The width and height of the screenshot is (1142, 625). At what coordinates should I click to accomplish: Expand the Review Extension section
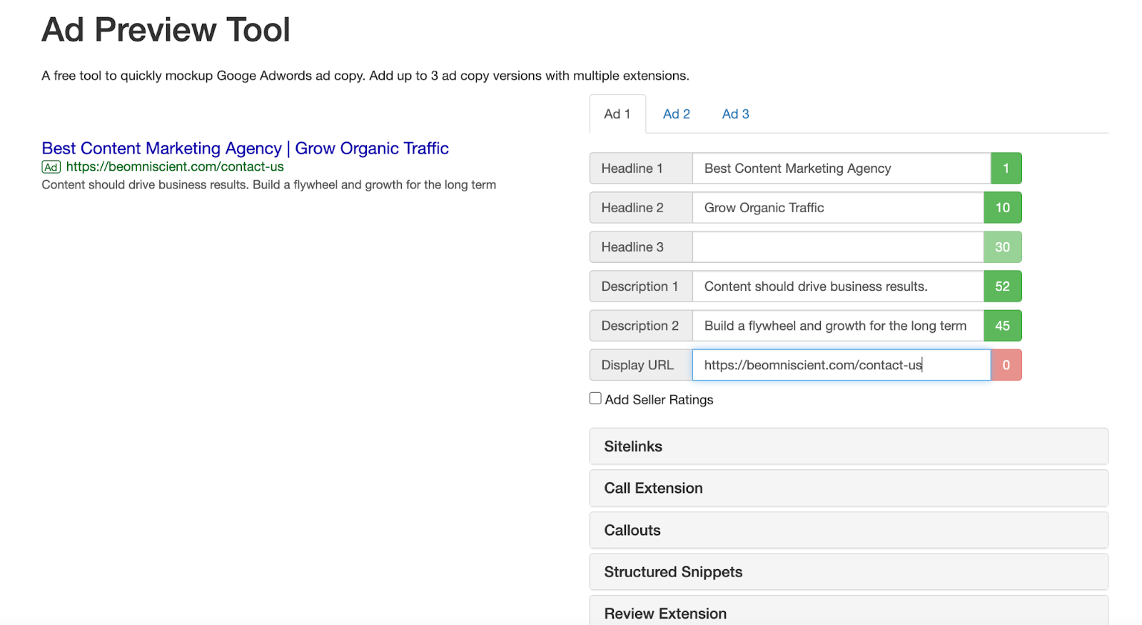848,613
